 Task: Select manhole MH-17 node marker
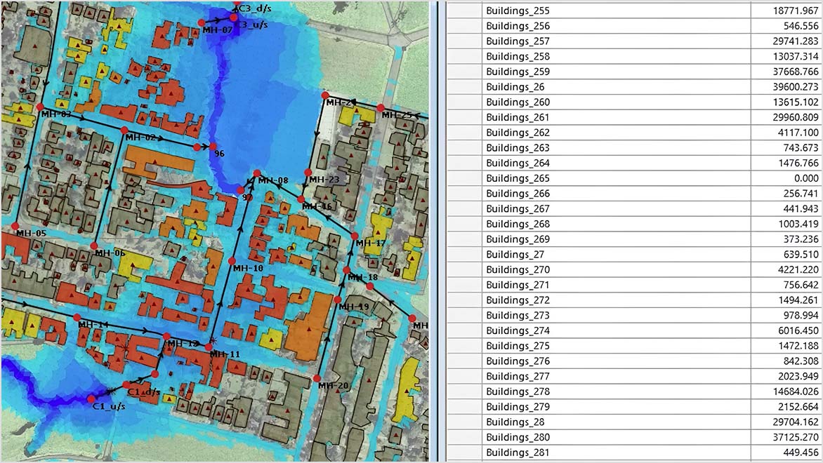click(x=355, y=236)
